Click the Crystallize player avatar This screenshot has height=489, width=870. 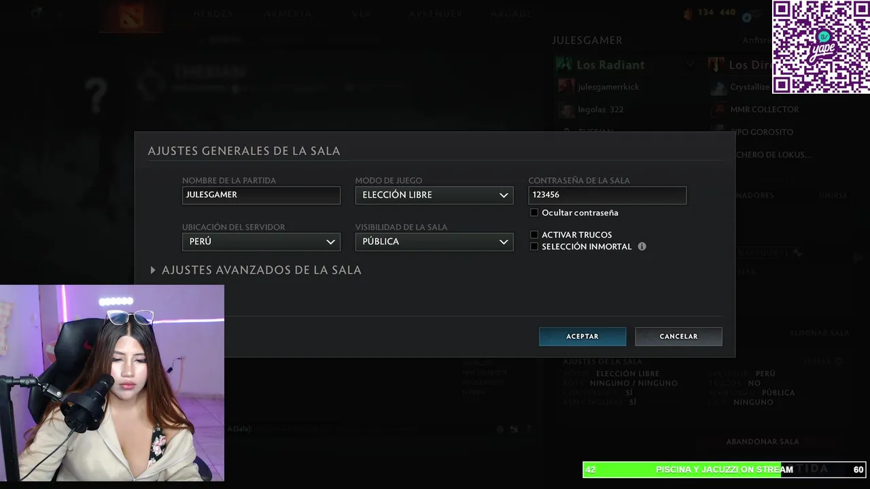click(718, 87)
